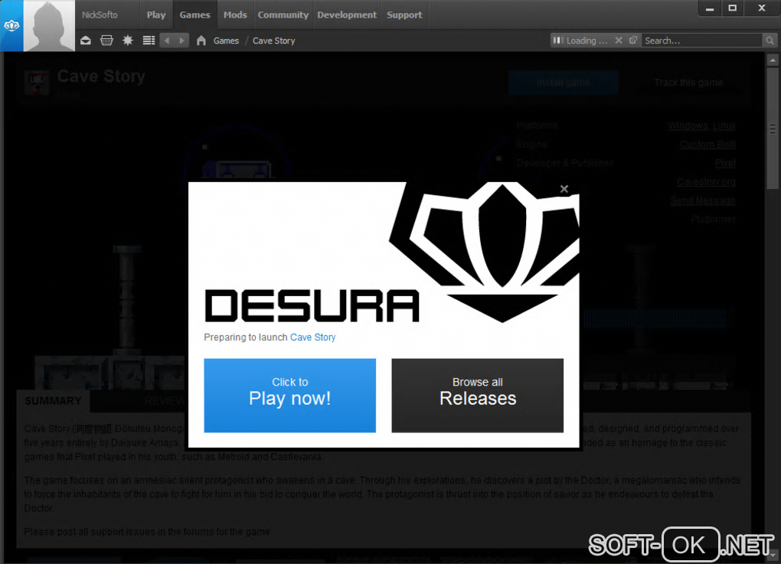This screenshot has height=564, width=781.
Task: Click the Cave Story page title
Action: coord(101,77)
